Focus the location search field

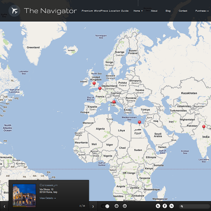(x=195, y=206)
